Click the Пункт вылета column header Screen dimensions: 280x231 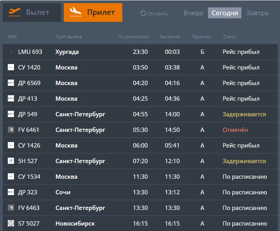pos(69,37)
